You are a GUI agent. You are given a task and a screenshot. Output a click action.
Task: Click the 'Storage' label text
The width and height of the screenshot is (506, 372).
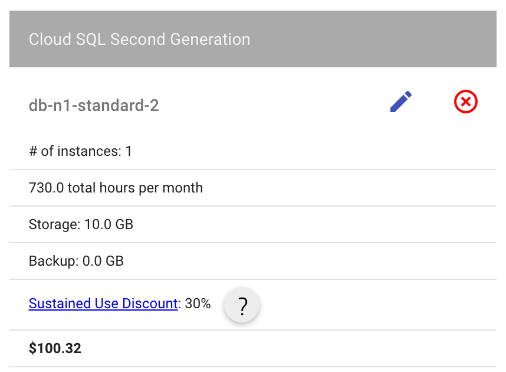[x=51, y=224]
